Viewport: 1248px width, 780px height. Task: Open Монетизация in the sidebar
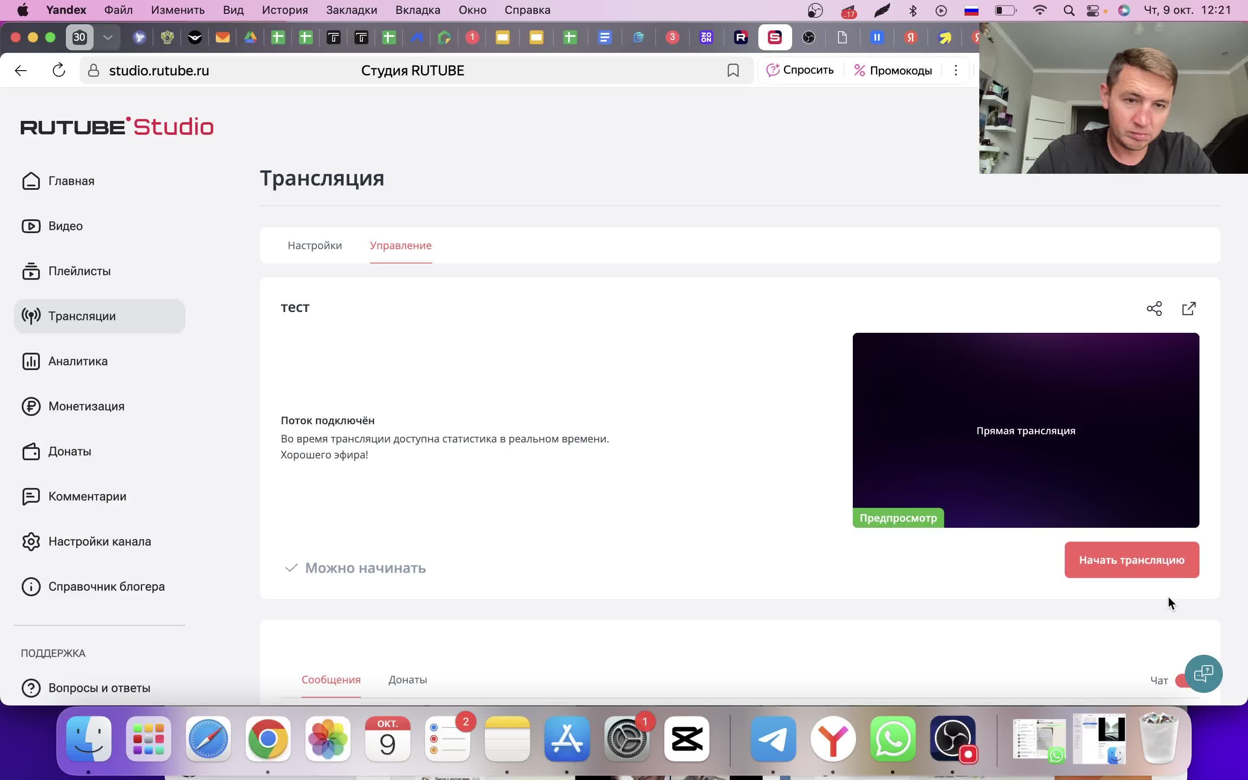click(86, 406)
